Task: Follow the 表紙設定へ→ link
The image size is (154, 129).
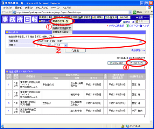Action: 138,50
